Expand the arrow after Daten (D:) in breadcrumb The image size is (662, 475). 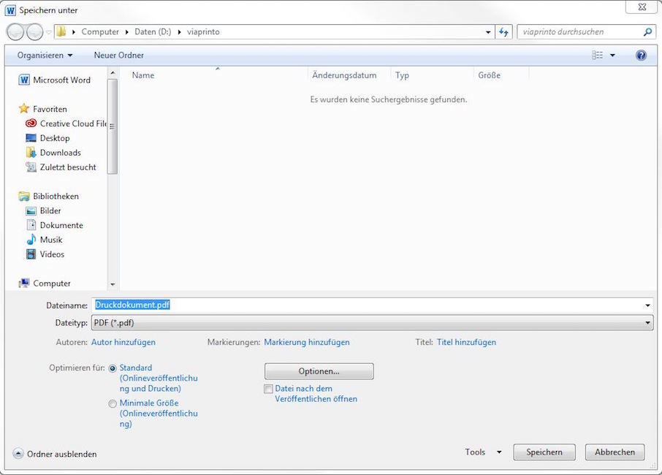pyautogui.click(x=180, y=32)
